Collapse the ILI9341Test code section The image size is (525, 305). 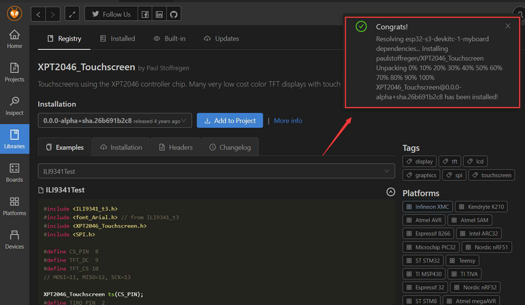(x=390, y=192)
